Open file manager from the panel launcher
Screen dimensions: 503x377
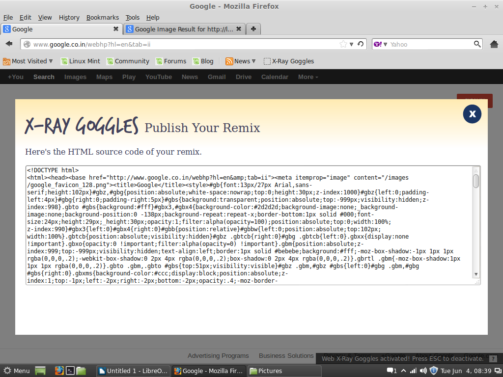click(81, 371)
